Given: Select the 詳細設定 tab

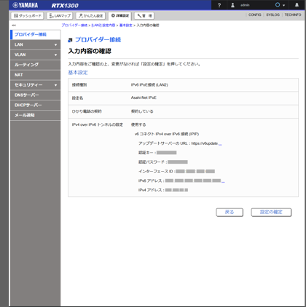Looking at the screenshot, I should pos(120,16).
